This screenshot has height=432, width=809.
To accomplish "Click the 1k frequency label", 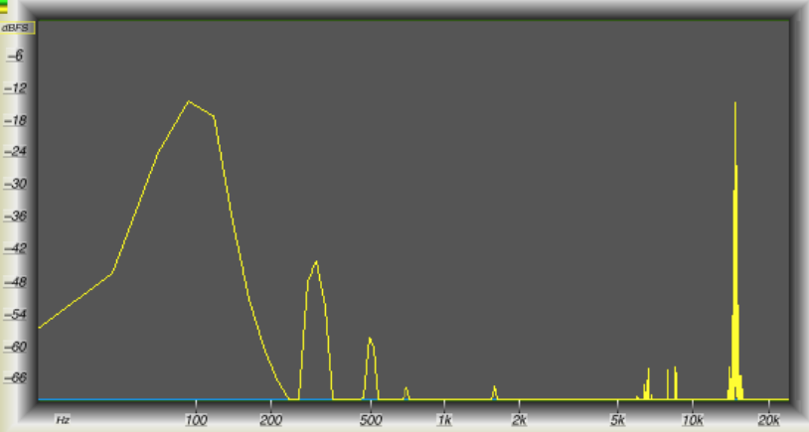I will (444, 420).
